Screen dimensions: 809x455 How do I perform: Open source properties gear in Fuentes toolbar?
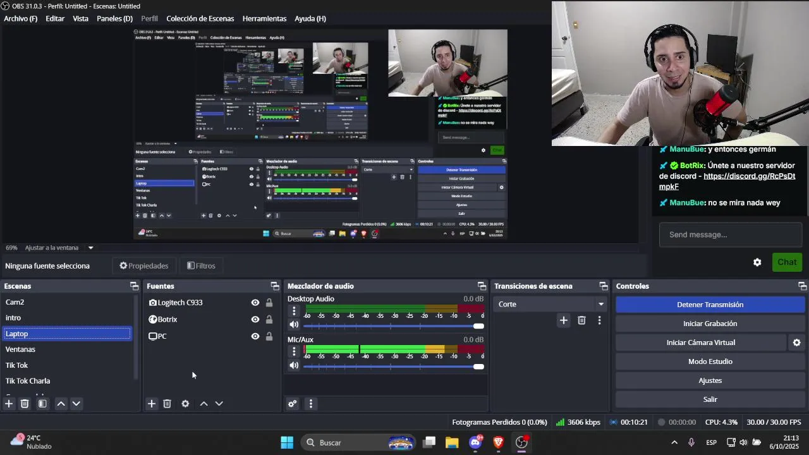point(185,403)
